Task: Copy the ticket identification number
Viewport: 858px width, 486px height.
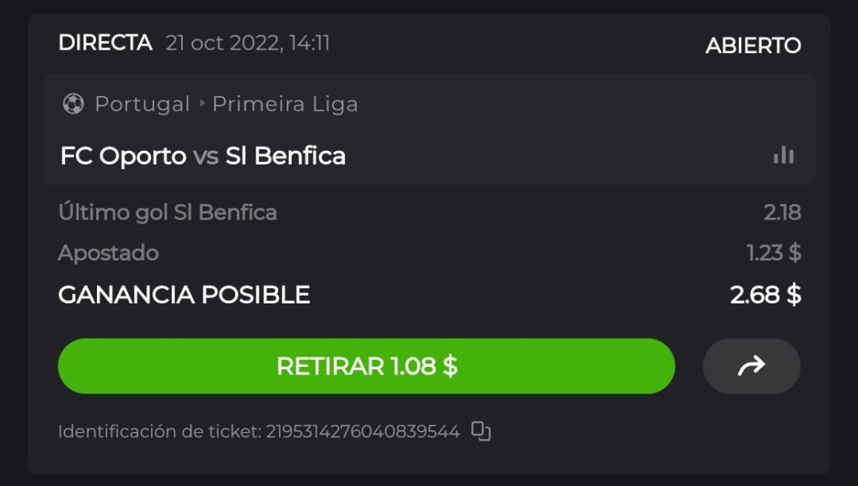Action: pyautogui.click(x=481, y=431)
